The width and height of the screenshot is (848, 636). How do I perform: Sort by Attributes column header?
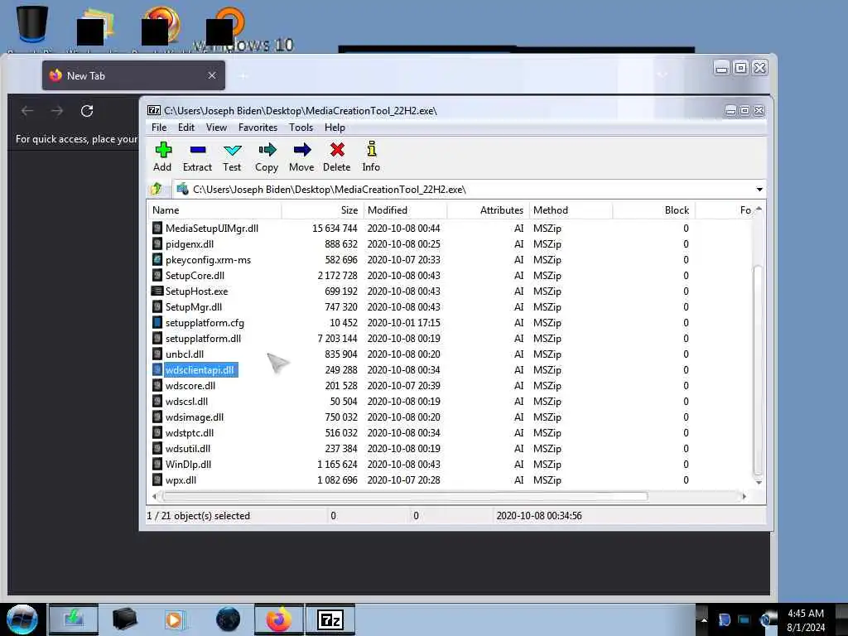point(489,210)
